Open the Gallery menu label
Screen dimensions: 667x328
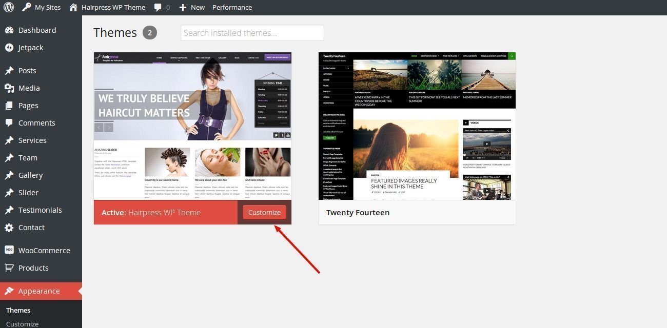30,175
